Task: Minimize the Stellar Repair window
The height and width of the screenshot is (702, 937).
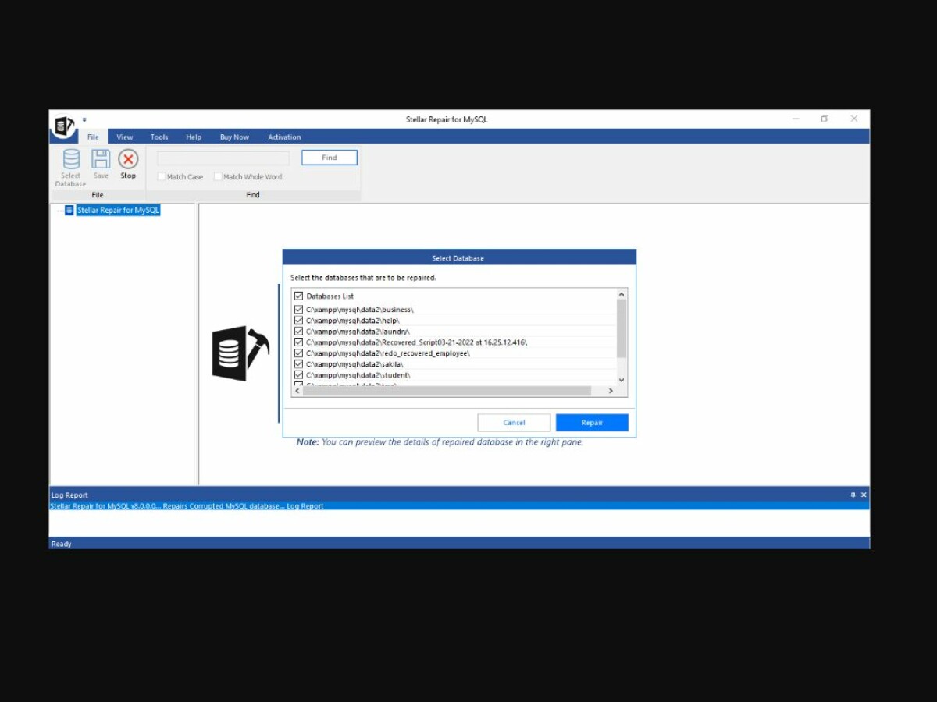Action: [796, 119]
